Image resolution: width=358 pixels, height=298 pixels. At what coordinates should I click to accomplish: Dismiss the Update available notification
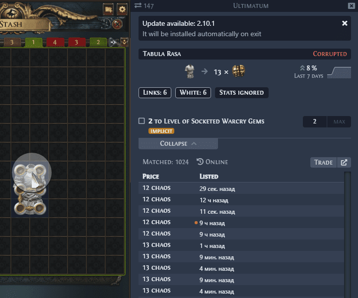click(345, 23)
